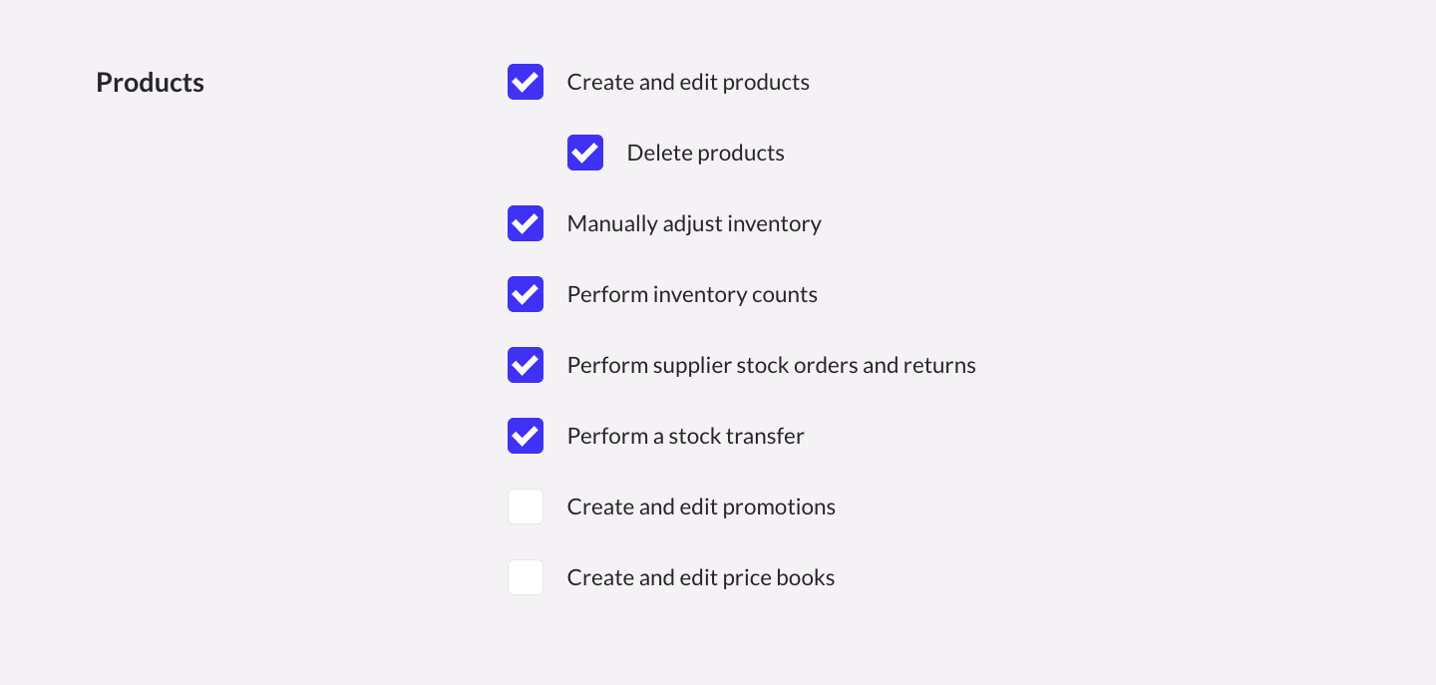Enable the Create and edit promotions permission

[x=526, y=507]
